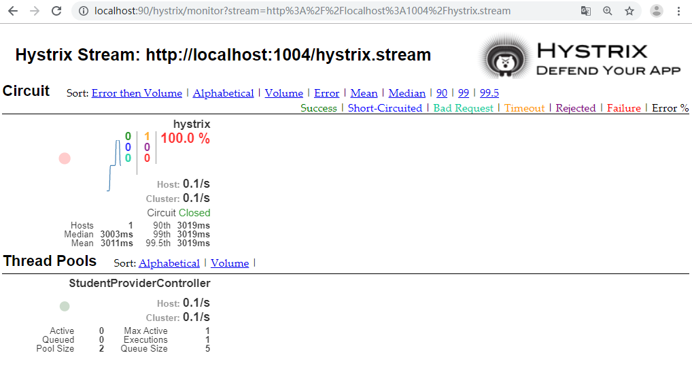Click the 99.5th 3019ms value

(193, 243)
